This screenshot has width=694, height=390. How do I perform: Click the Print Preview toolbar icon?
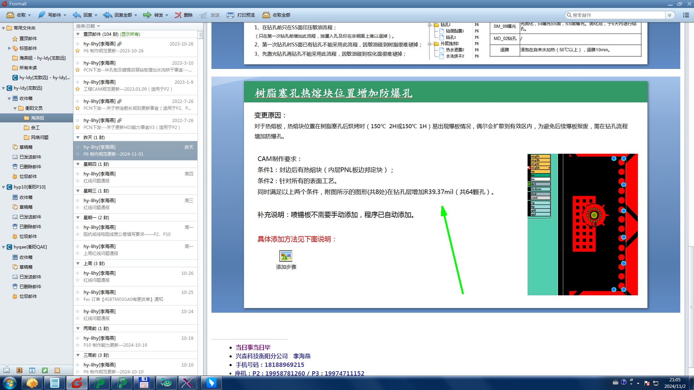[230, 15]
